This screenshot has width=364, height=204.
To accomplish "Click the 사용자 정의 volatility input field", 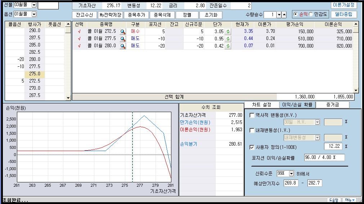I will [333, 146].
